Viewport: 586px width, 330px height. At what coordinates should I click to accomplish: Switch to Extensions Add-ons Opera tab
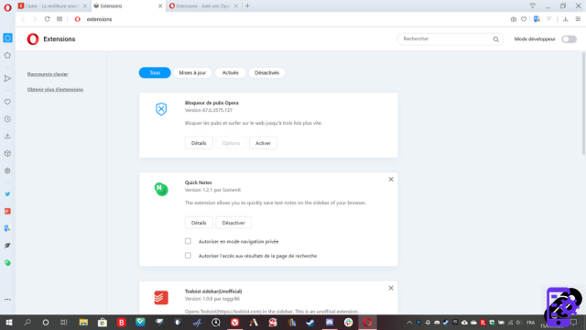(x=202, y=6)
